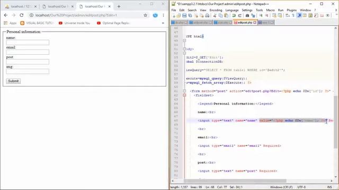Open Universe Inside You bookmark
This screenshot has height=190, width=339.
[x=75, y=23]
